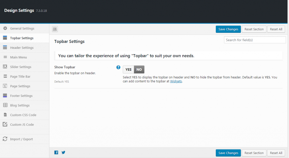The height and width of the screenshot is (158, 289).
Task: Click 'Enable the topbar on header.' text
Action: coord(75,73)
